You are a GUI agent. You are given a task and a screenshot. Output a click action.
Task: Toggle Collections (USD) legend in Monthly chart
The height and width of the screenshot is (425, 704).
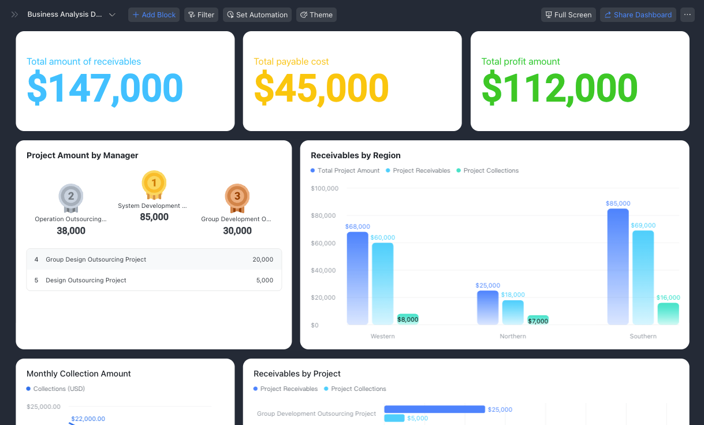55,389
